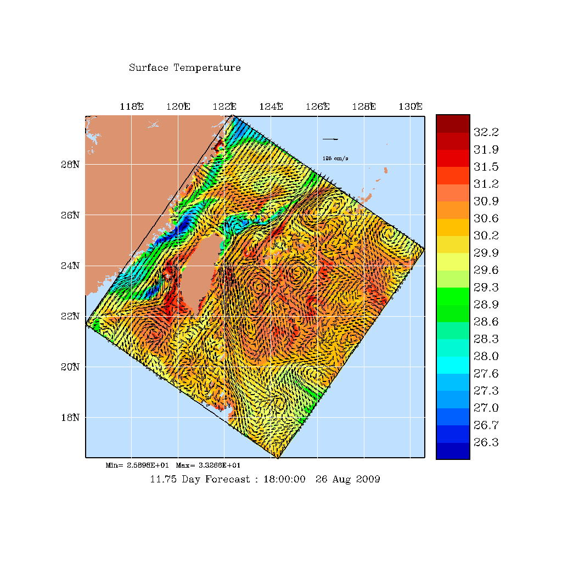Click the 18N latitude axis label
This screenshot has width=562, height=562.
(x=71, y=417)
